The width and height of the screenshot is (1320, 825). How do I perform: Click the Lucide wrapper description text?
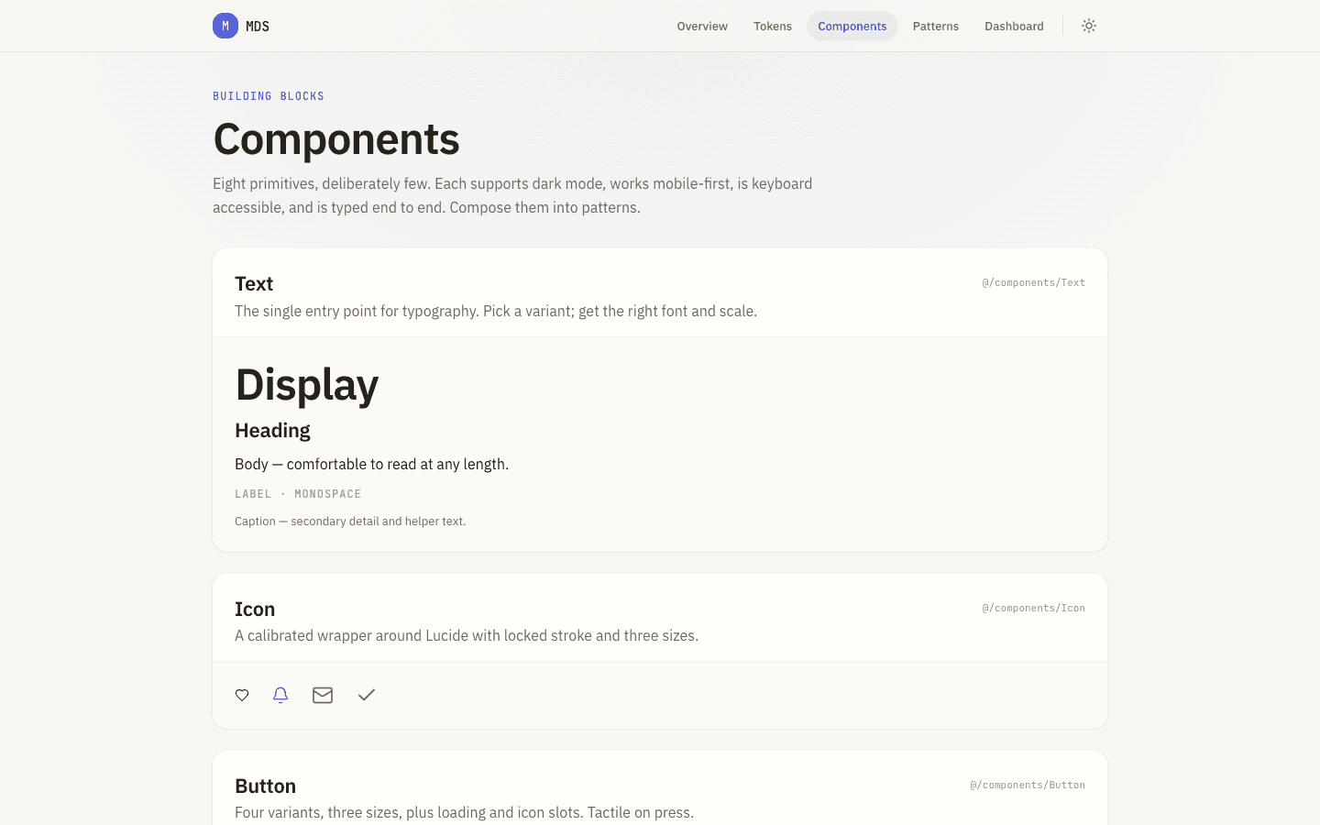pos(467,635)
